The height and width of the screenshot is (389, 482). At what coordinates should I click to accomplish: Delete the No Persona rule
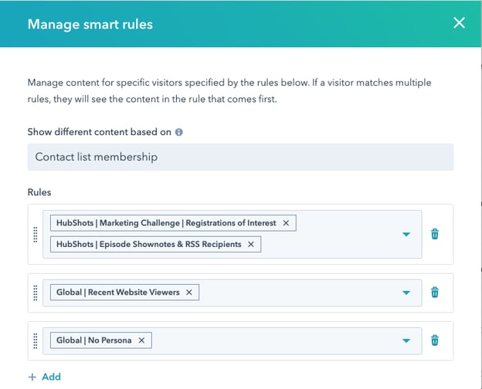click(x=435, y=340)
